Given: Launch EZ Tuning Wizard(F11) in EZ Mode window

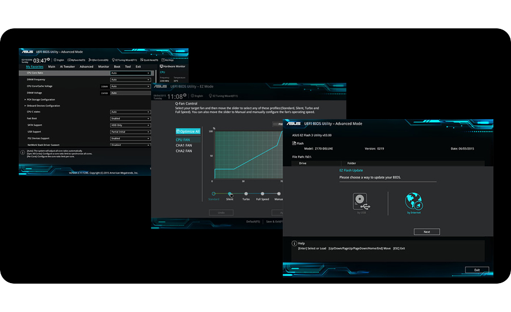Looking at the screenshot, I should pos(224,96).
